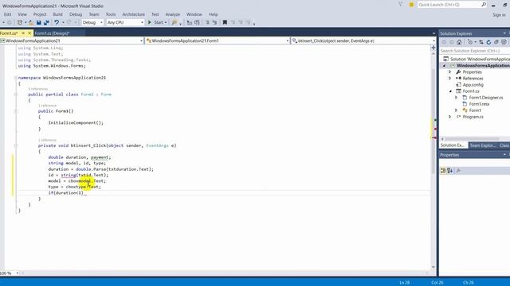The width and height of the screenshot is (510, 286).
Task: Click the Refresh icon in Solution Explorer
Action: (x=488, y=42)
